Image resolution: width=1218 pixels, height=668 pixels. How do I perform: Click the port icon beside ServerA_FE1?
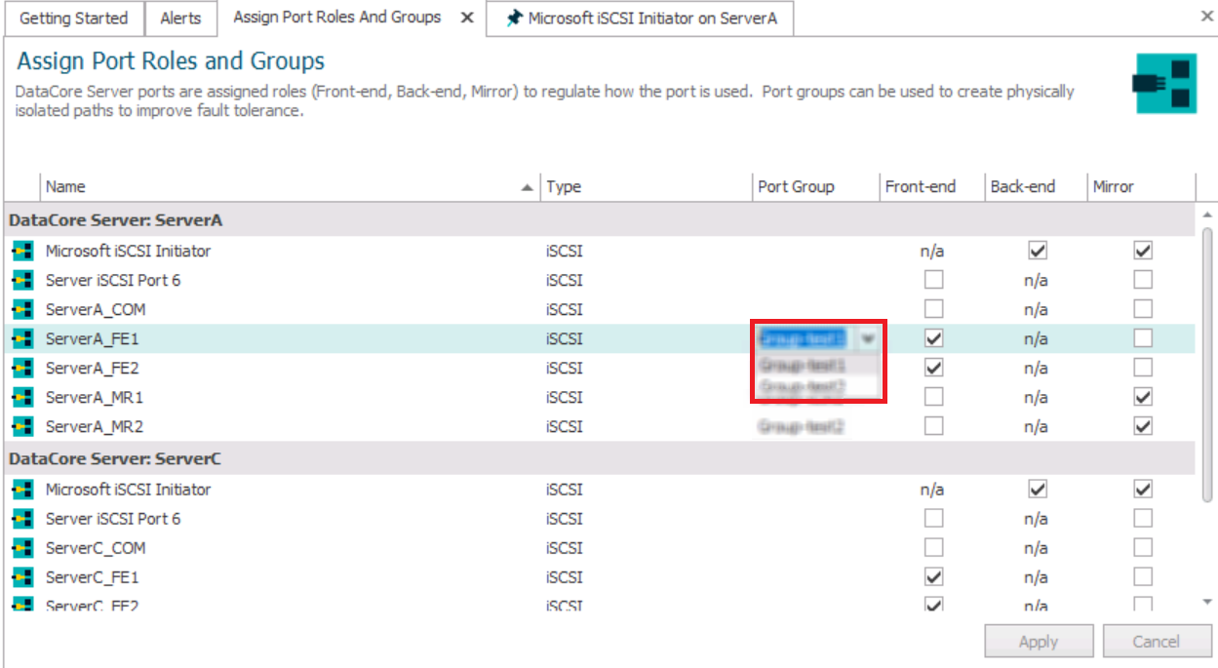click(22, 339)
